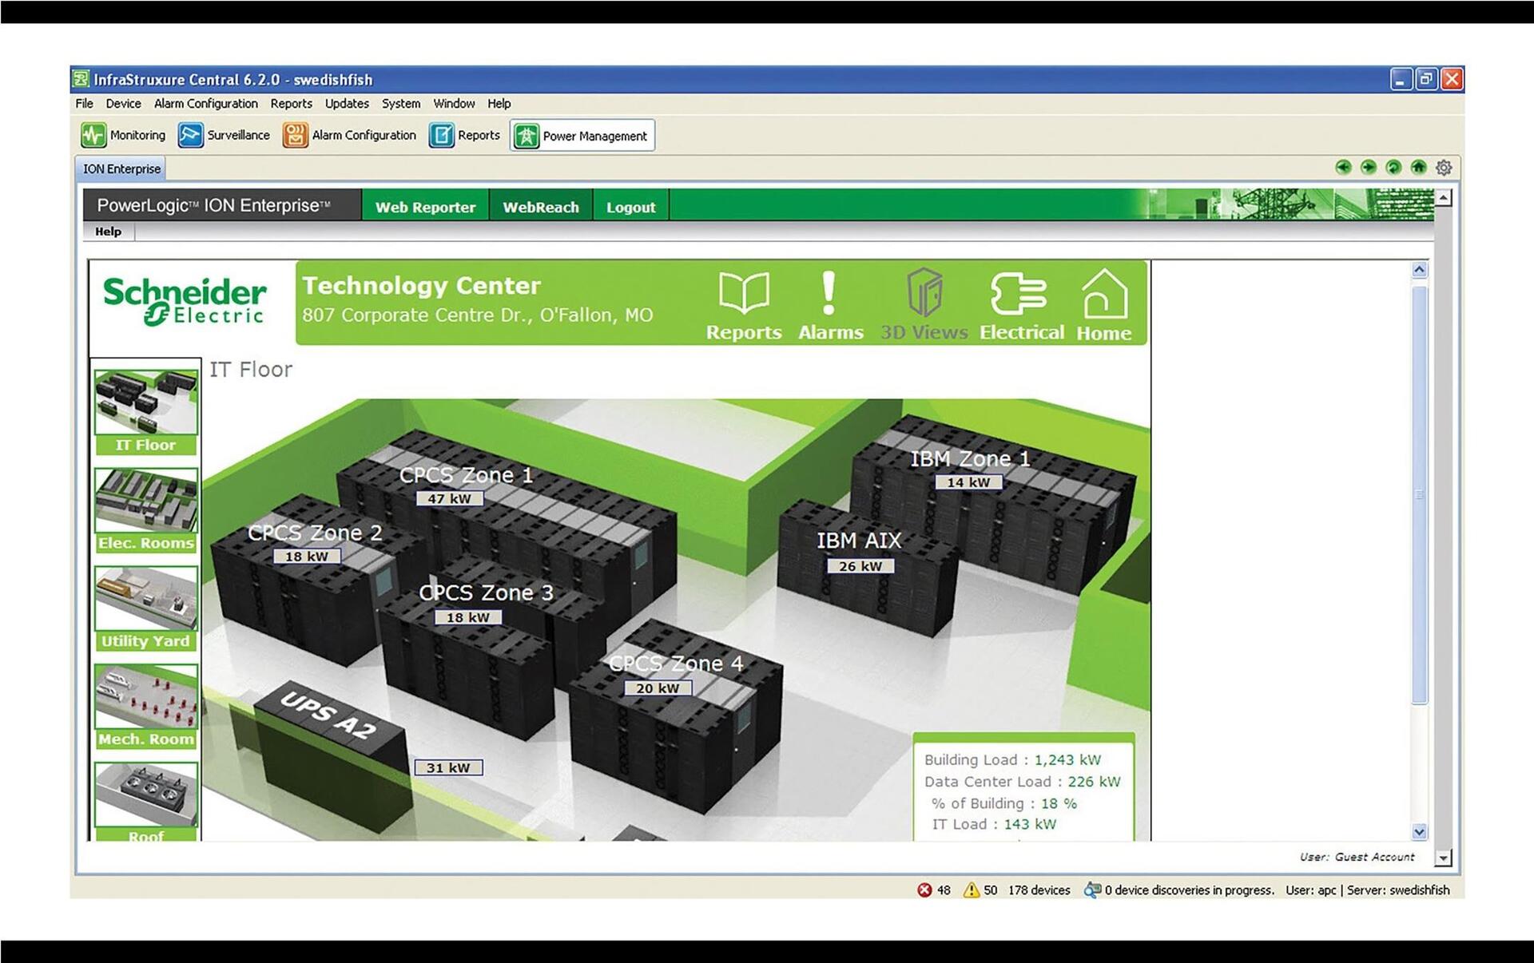Open the File menu
Screen dimensions: 1534x963
point(84,103)
